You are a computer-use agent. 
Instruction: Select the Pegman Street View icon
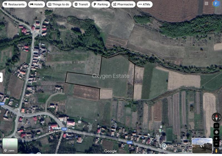[216, 151]
